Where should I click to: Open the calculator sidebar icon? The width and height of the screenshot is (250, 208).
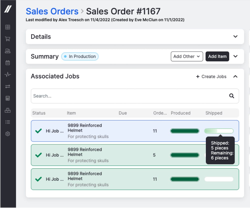click(8, 98)
